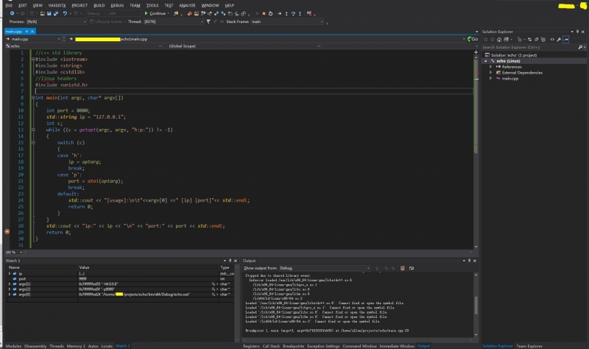This screenshot has height=349, width=589.
Task: Toggle word wrap in Output window
Action: click(x=412, y=268)
